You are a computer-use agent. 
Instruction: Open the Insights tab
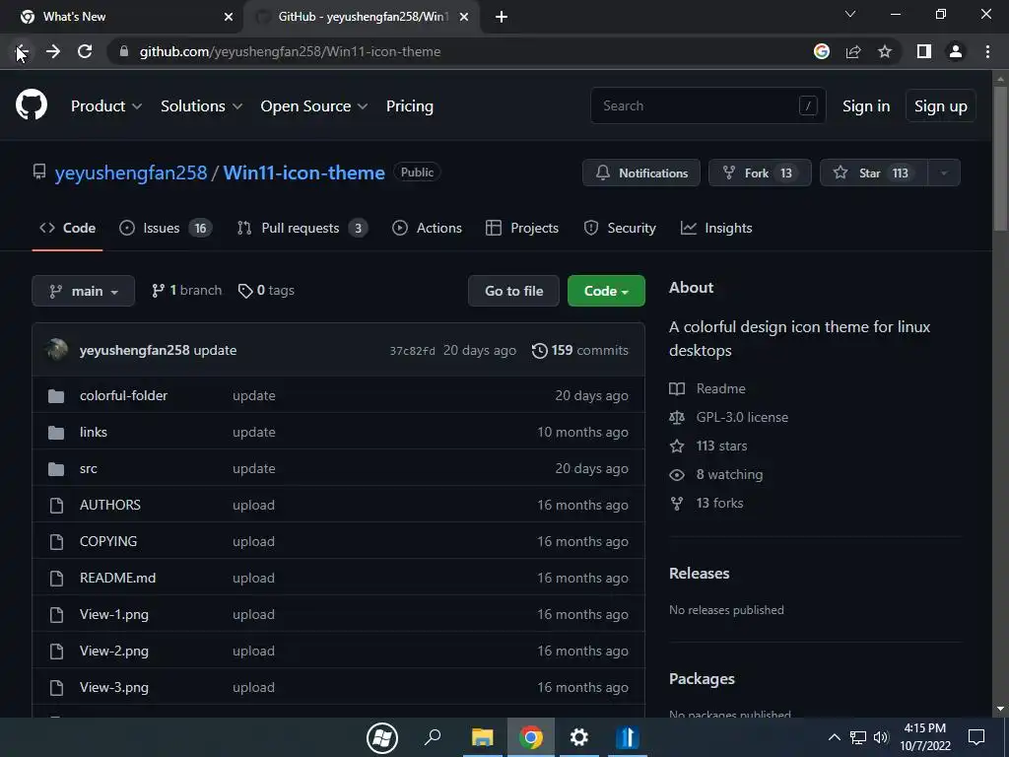click(716, 228)
